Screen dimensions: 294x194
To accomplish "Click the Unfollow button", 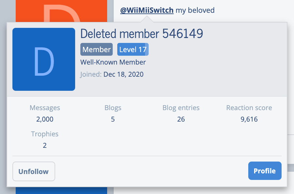I will pos(34,171).
